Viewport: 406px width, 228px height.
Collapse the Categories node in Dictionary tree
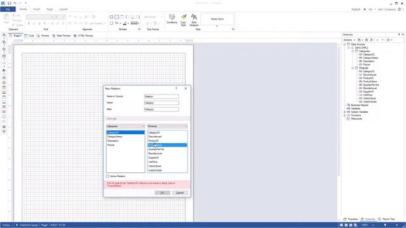pyautogui.click(x=353, y=51)
